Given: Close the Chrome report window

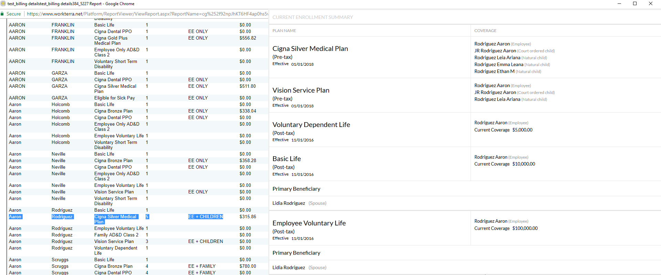Looking at the screenshot, I should coord(651,4).
